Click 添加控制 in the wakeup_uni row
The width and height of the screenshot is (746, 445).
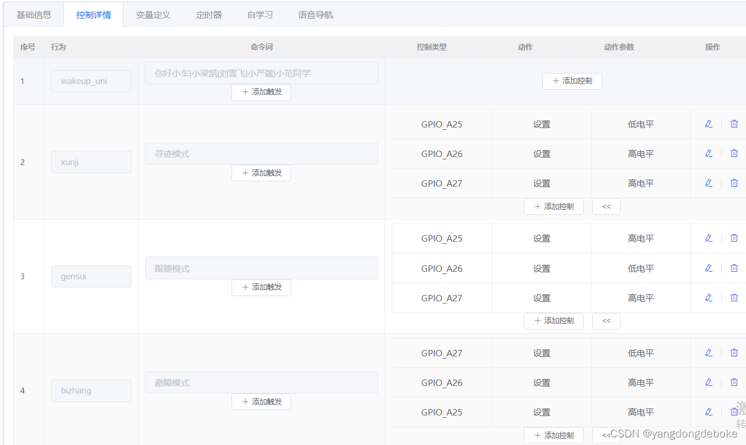(x=572, y=81)
